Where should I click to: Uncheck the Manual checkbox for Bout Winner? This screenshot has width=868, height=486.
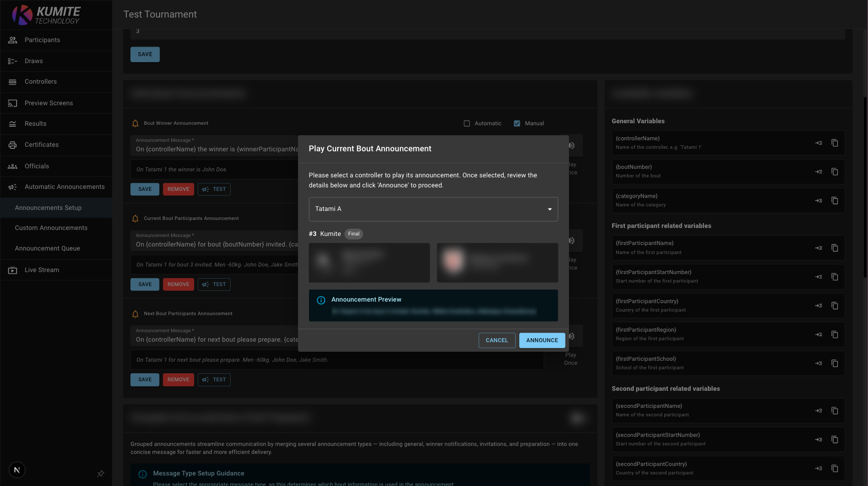point(517,123)
